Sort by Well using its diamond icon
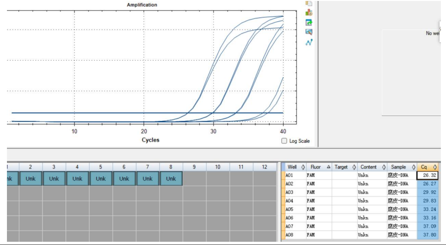 (303, 167)
